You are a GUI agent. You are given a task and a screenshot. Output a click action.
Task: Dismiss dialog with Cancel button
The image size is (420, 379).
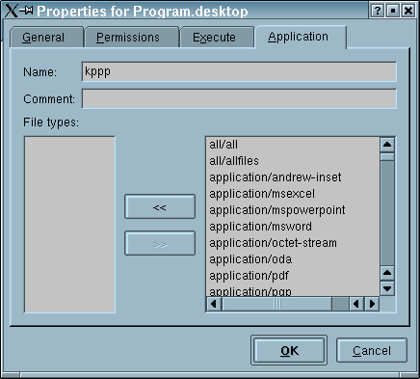point(372,350)
